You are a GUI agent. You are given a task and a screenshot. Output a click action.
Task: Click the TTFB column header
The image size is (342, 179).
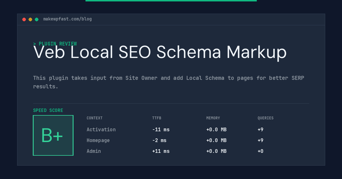157,118
